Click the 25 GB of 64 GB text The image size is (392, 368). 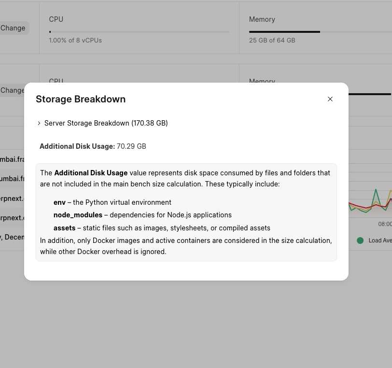272,40
